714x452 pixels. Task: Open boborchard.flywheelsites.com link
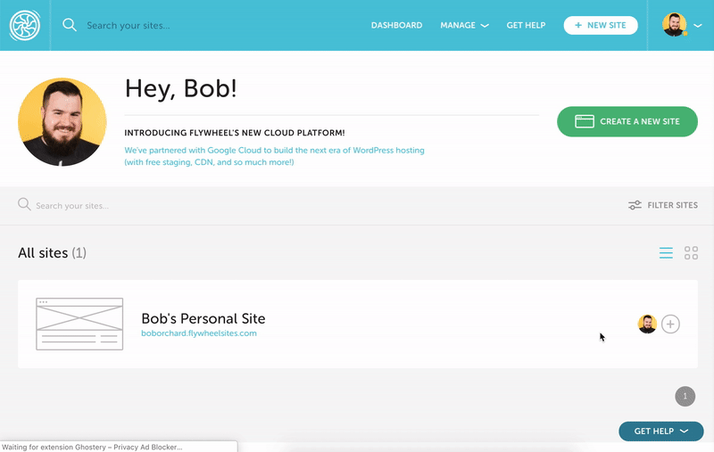coord(199,333)
